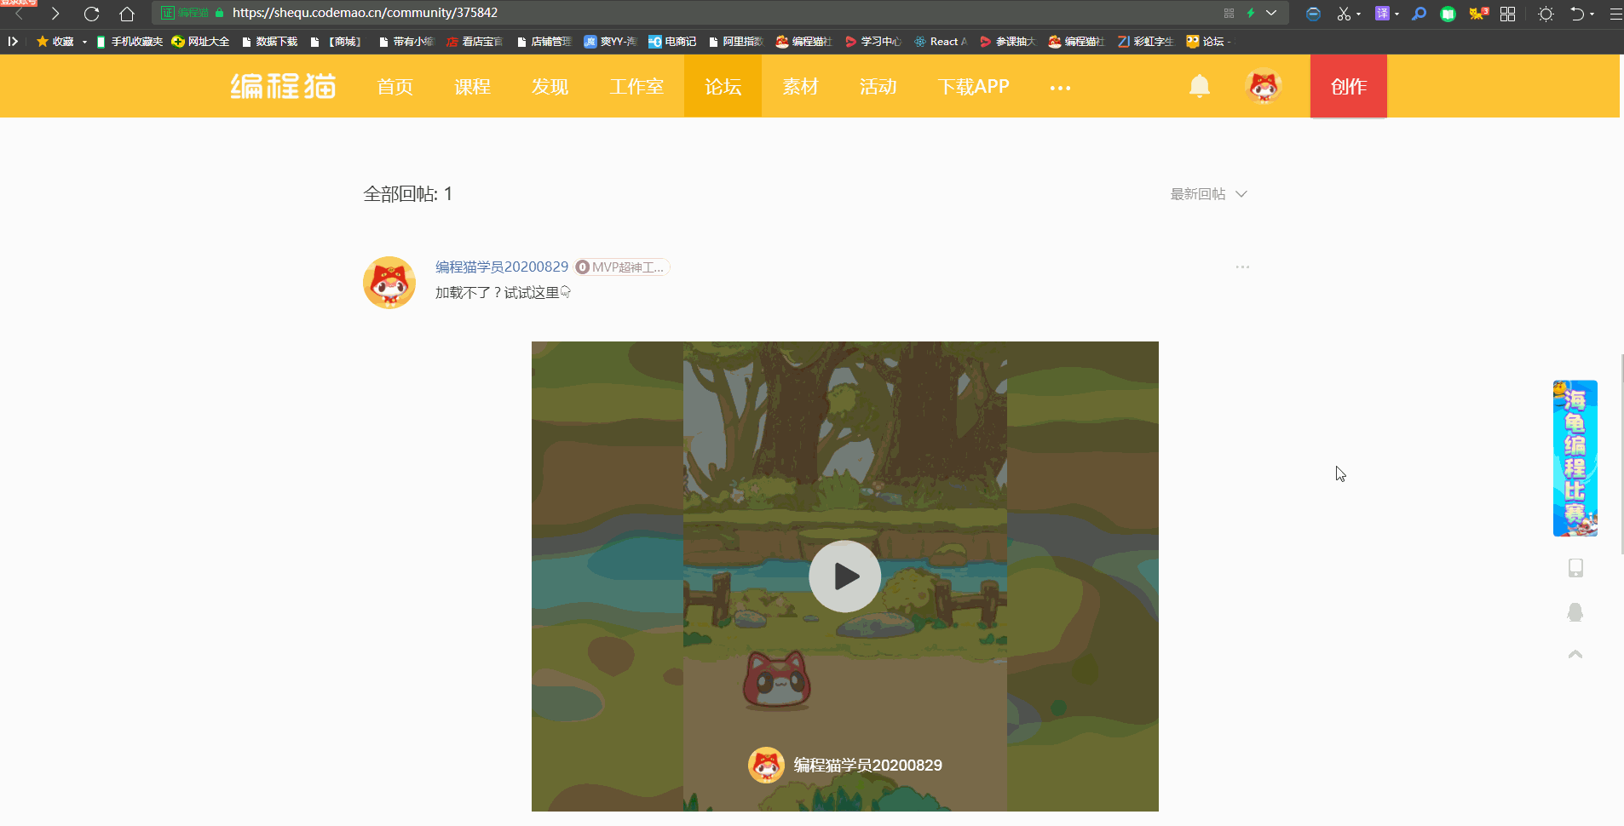Open the 学习中心 bookmark
The image size is (1624, 826).
tap(872, 41)
